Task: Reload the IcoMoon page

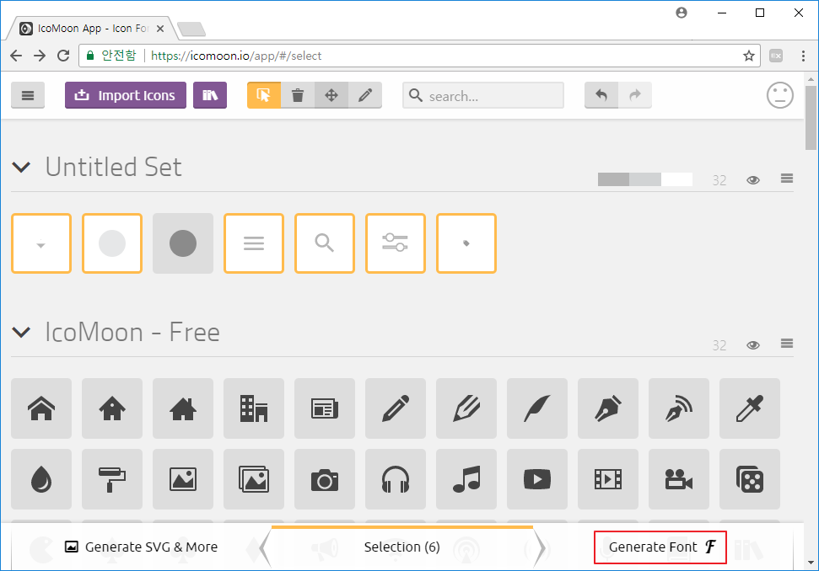Action: (63, 56)
